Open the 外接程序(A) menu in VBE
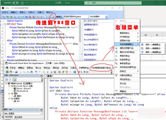This screenshot has width=166, height=120. click(x=84, y=68)
